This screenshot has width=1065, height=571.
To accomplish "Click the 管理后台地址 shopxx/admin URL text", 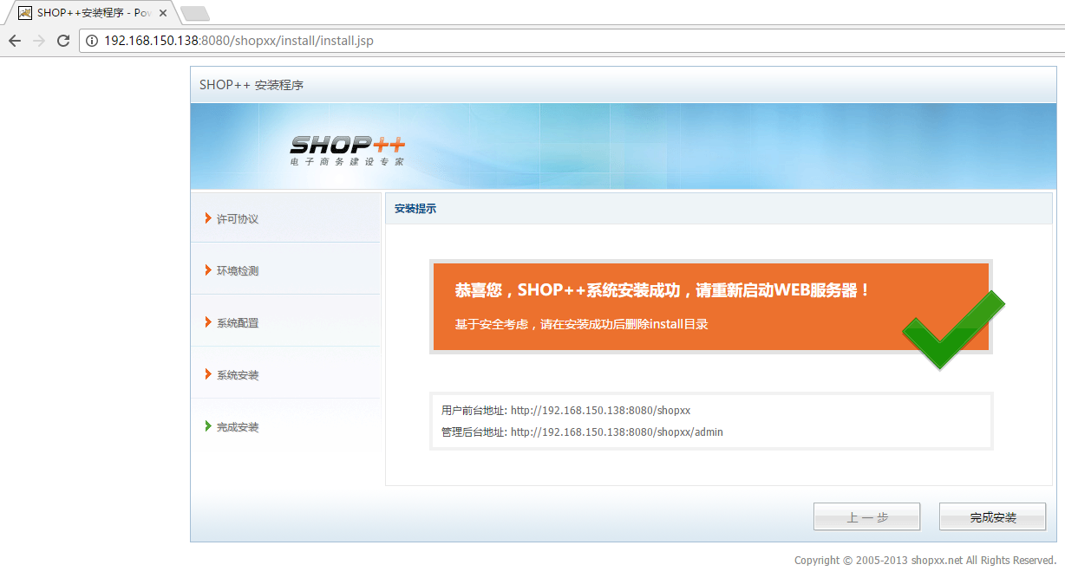I will point(617,431).
